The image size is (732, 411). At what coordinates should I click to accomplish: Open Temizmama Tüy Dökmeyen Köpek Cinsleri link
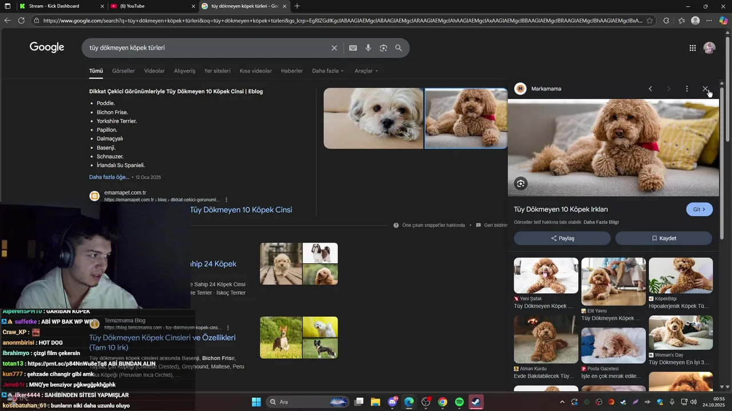click(162, 342)
